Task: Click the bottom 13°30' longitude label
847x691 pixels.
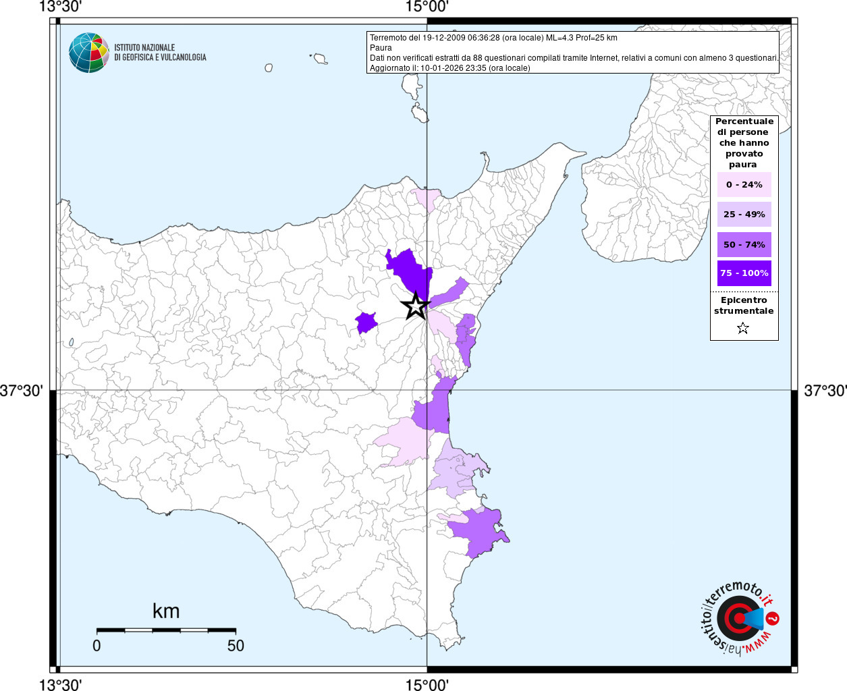Action: tap(60, 685)
